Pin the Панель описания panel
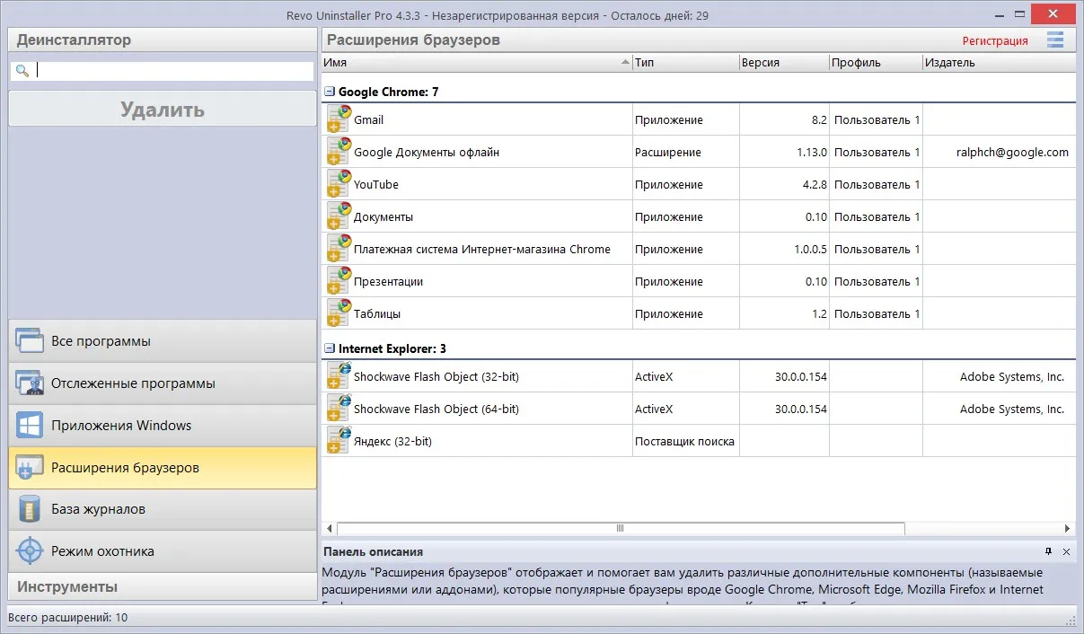The width and height of the screenshot is (1084, 634). click(x=1048, y=551)
